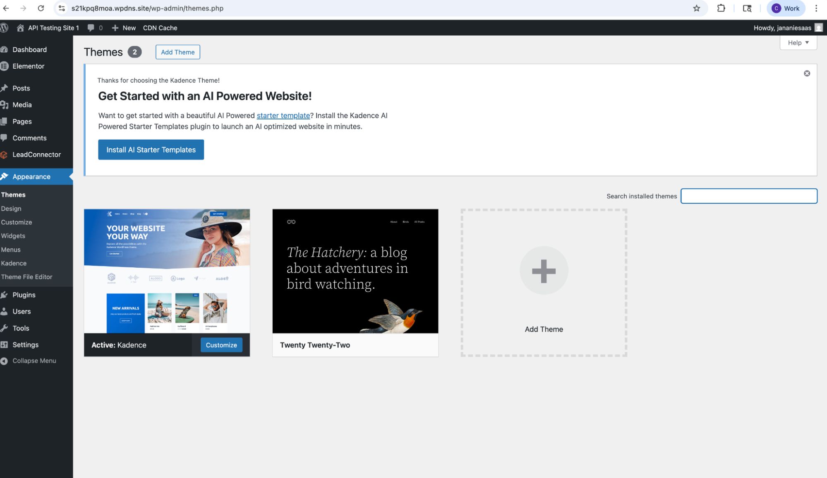The height and width of the screenshot is (478, 827).
Task: Reload the page with the refresh icon
Action: coord(41,8)
